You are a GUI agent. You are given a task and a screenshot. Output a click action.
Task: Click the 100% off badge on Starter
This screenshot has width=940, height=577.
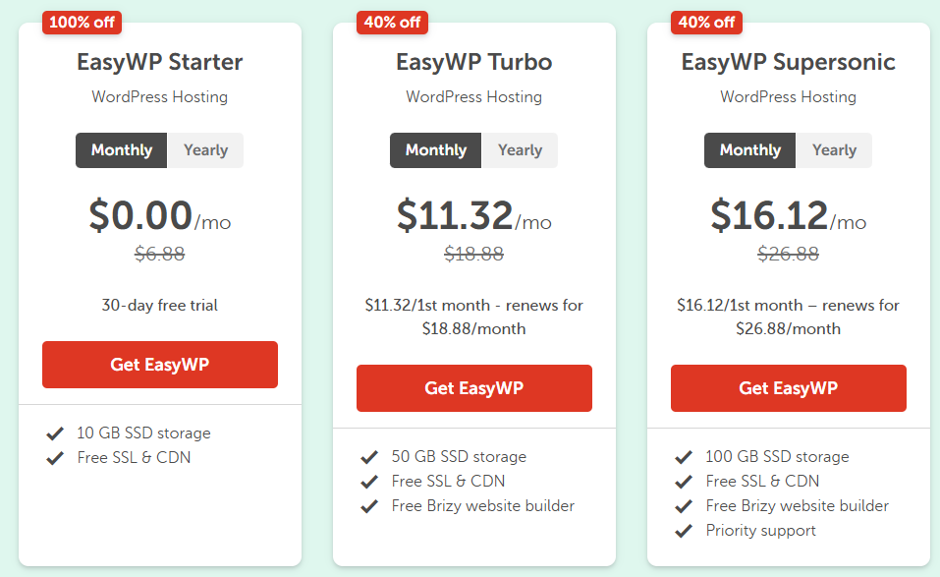click(81, 21)
